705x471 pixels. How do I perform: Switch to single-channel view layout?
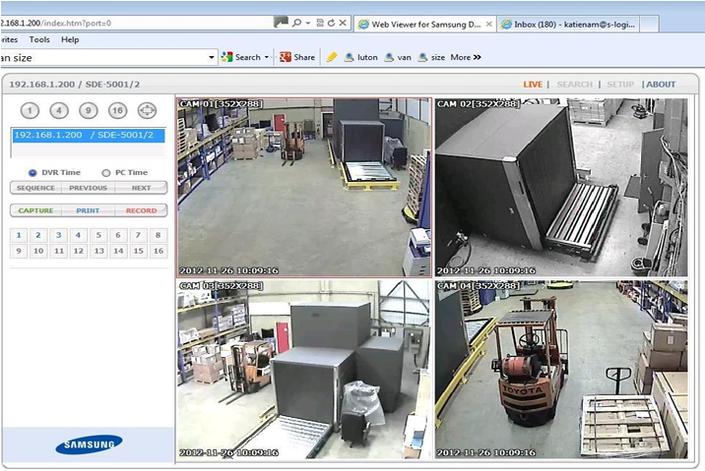[31, 110]
